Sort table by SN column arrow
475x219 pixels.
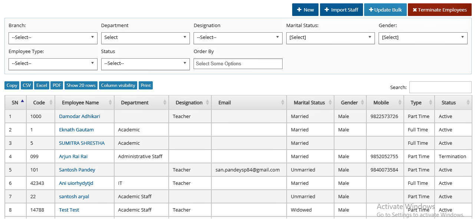(x=23, y=101)
